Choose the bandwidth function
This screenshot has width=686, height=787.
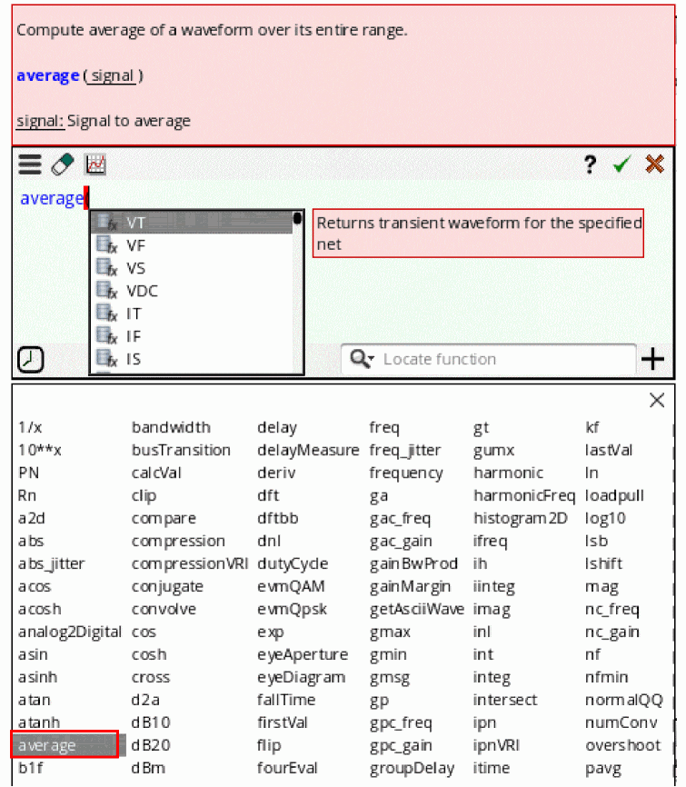[171, 427]
